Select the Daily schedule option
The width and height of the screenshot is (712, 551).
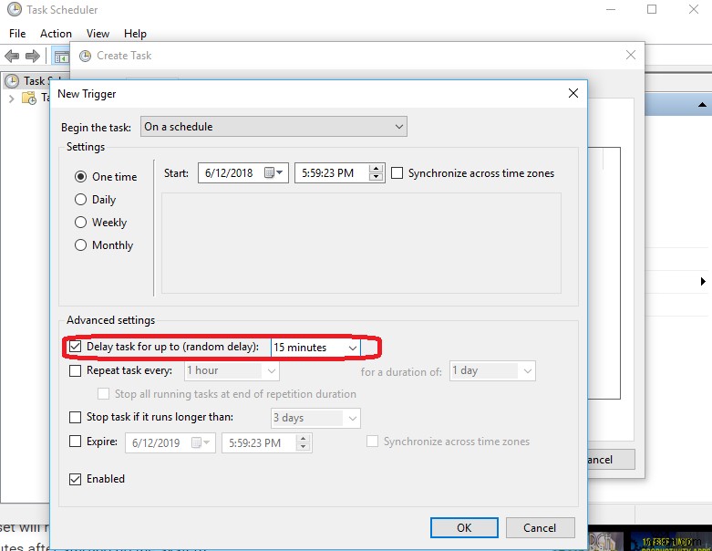click(x=80, y=200)
